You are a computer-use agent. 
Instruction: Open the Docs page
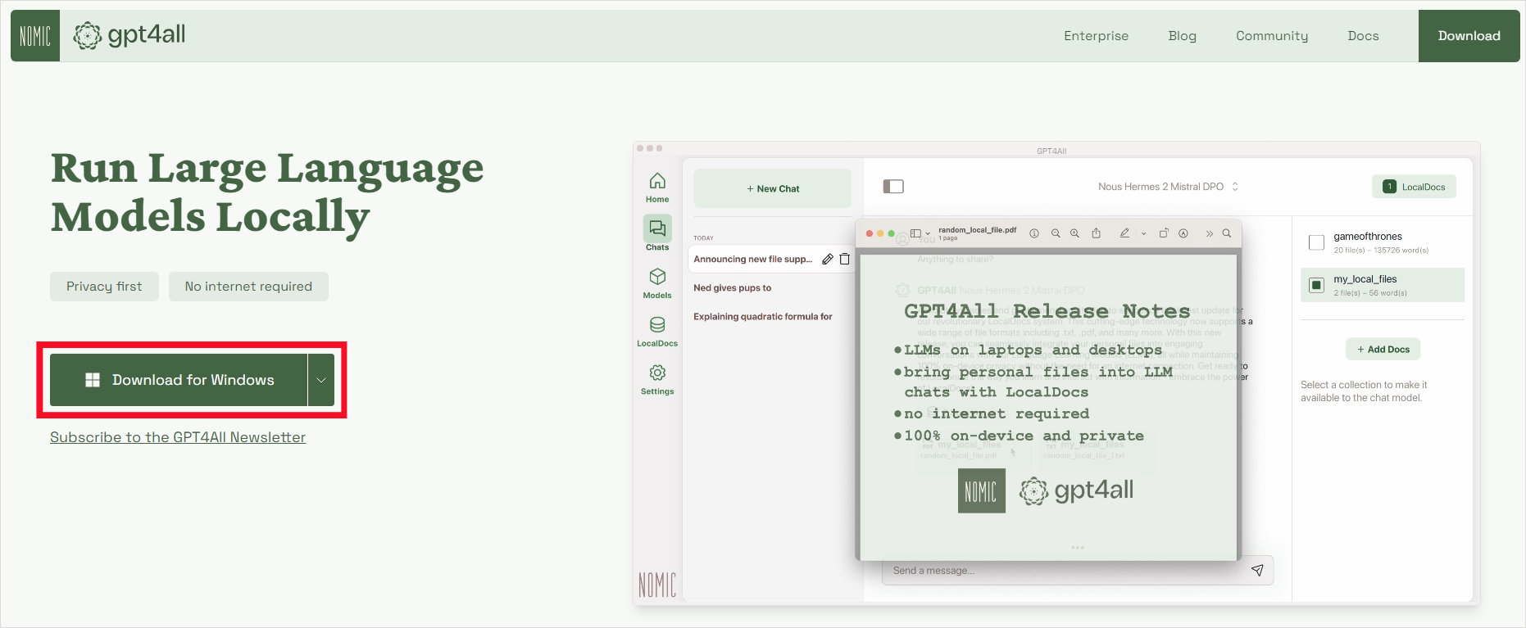coord(1363,36)
